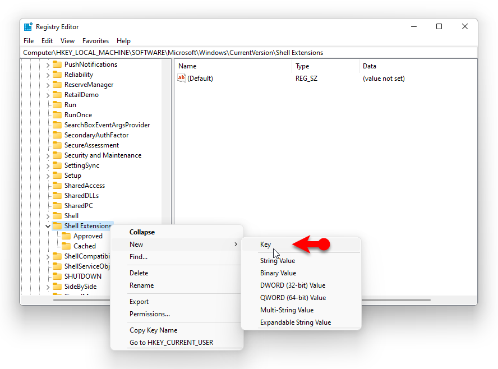The width and height of the screenshot is (498, 369).
Task: Click the Reliability folder icon
Action: point(57,75)
